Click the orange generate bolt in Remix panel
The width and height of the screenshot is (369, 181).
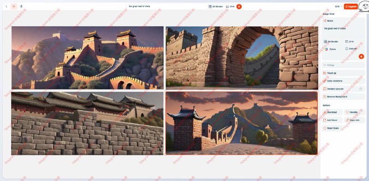[x=361, y=56]
